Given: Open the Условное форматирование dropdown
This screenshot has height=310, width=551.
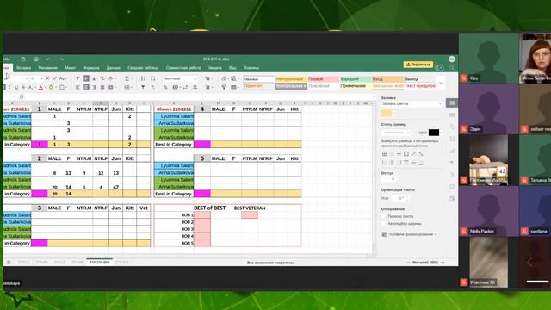Looking at the screenshot, I should 410,234.
